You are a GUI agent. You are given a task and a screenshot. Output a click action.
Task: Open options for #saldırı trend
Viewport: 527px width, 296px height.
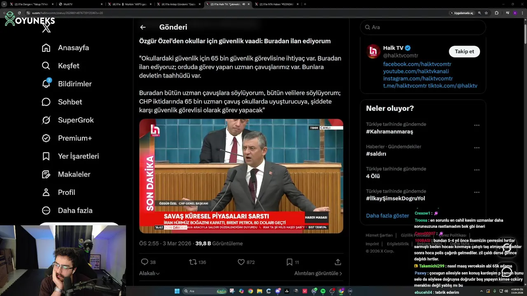point(477,148)
